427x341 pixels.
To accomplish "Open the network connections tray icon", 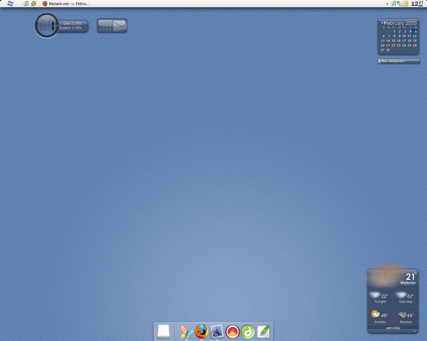I will tap(399, 4).
